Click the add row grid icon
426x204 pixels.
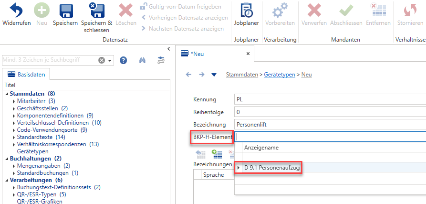pos(217,154)
